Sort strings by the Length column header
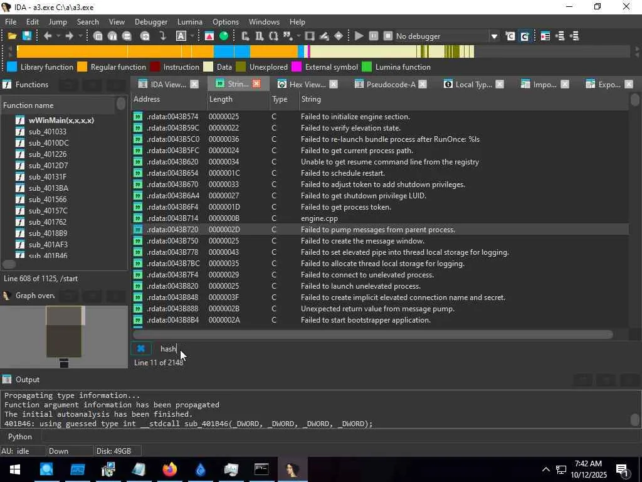The image size is (642, 482). [238, 99]
